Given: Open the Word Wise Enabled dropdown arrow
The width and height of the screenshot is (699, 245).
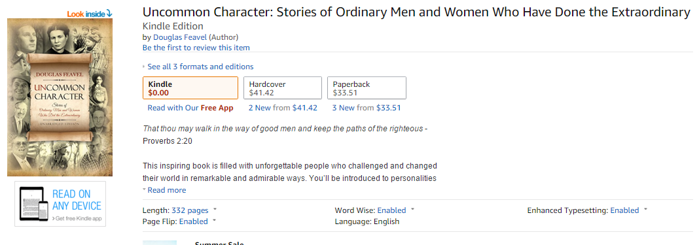Looking at the screenshot, I should (x=413, y=209).
